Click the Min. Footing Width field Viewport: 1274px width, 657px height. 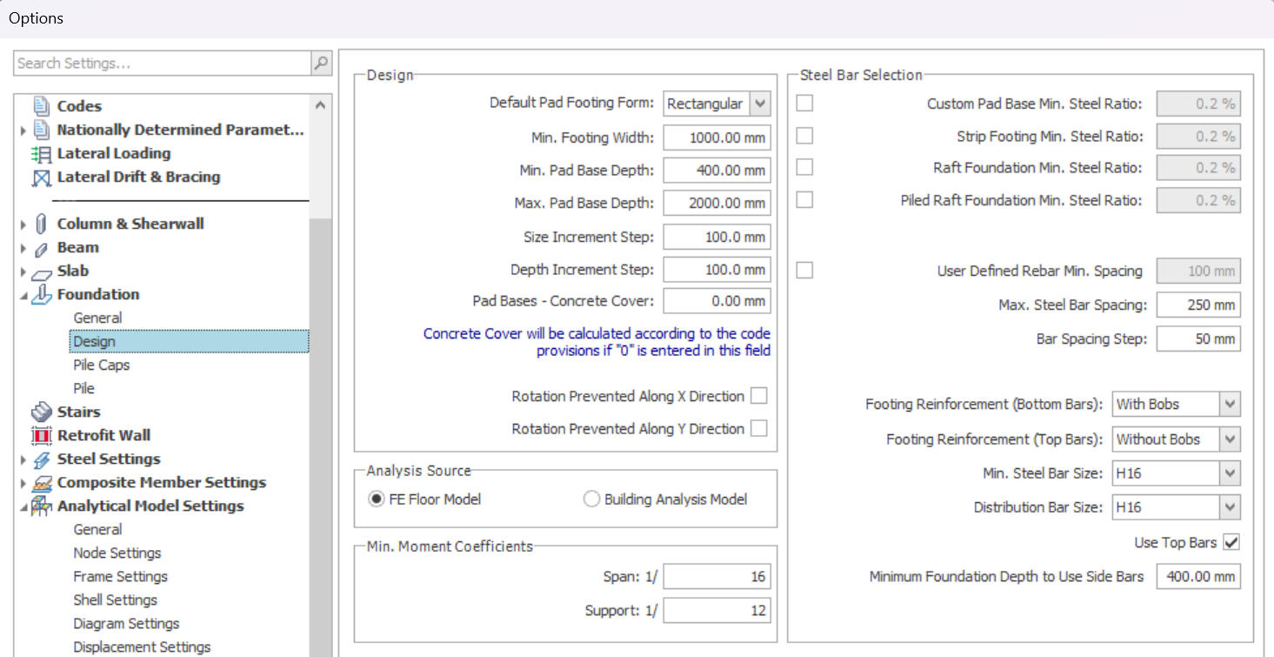point(717,137)
